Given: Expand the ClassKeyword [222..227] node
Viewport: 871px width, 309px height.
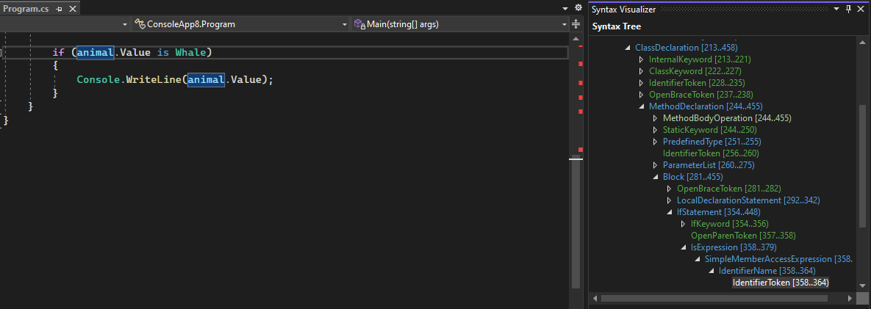Looking at the screenshot, I should [x=642, y=71].
